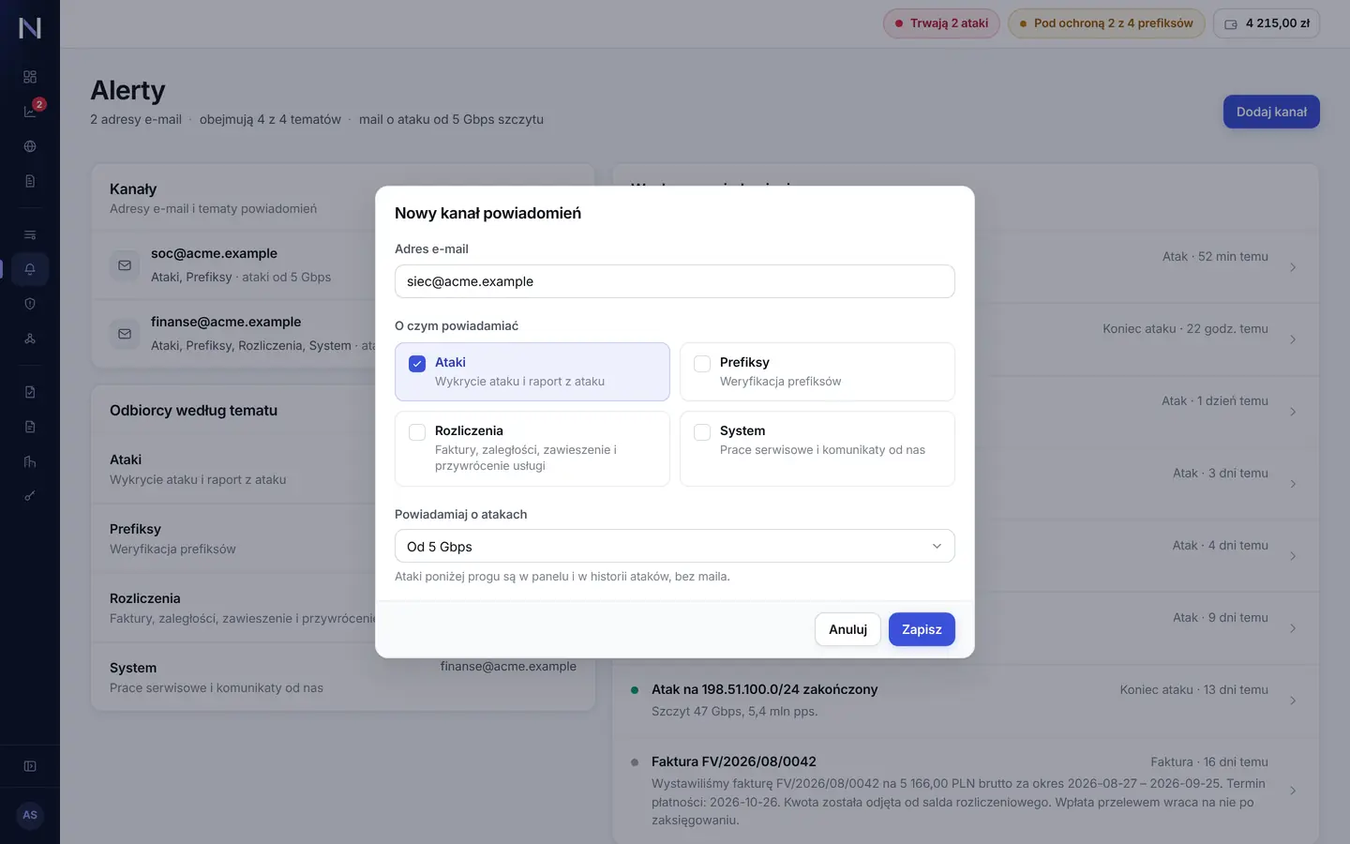Click 'Atak na 198.51.100.0/24 zakończony' alert title
The height and width of the screenshot is (844, 1350).
(765, 689)
